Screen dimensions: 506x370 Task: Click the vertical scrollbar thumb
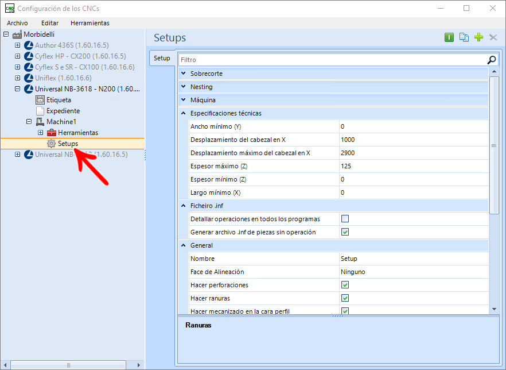click(x=494, y=145)
